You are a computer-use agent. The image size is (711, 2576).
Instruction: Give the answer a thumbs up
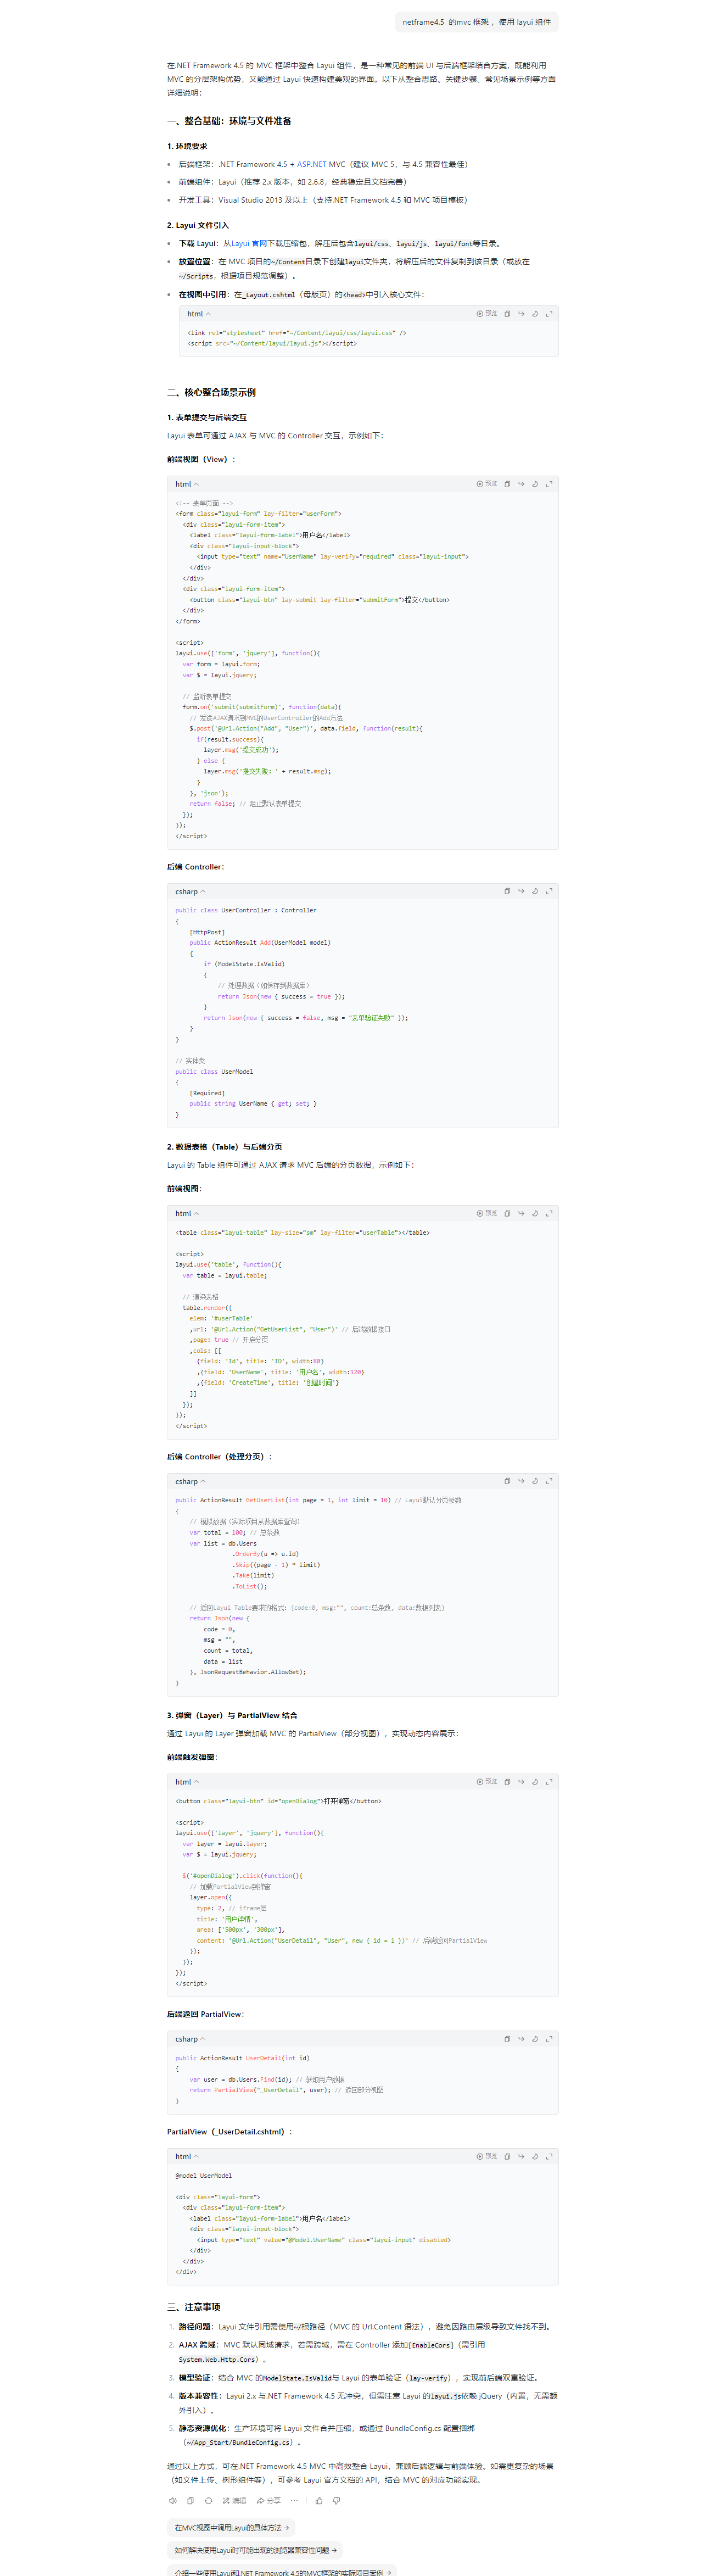click(319, 2501)
